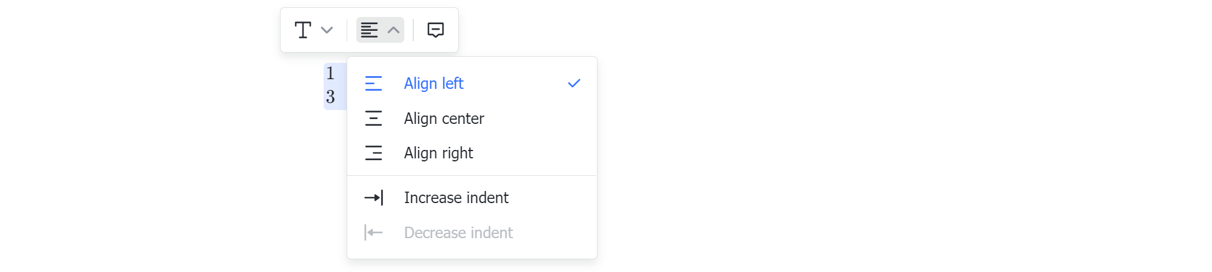This screenshot has height=272, width=1212.
Task: Click the empty space right of Align center
Action: (x=538, y=118)
